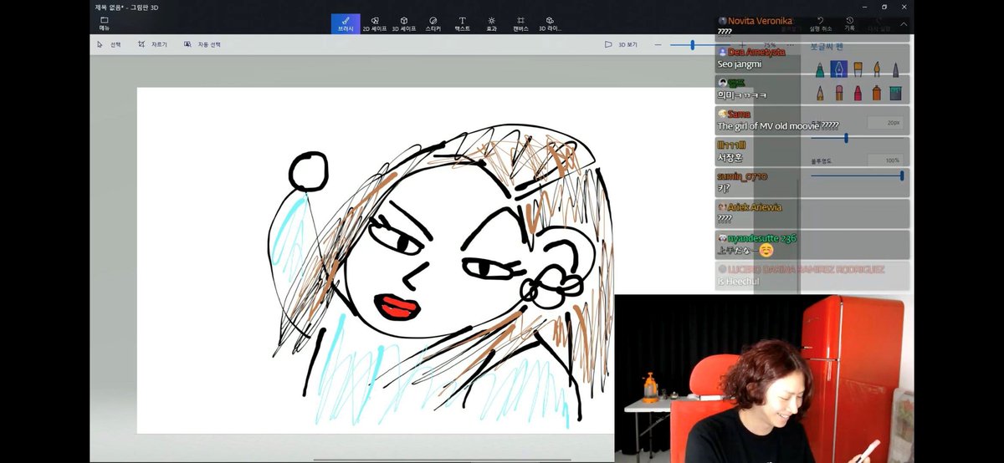The width and height of the screenshot is (1004, 463).
Task: Click the nyandesutte 236 chat username
Action: (x=761, y=238)
